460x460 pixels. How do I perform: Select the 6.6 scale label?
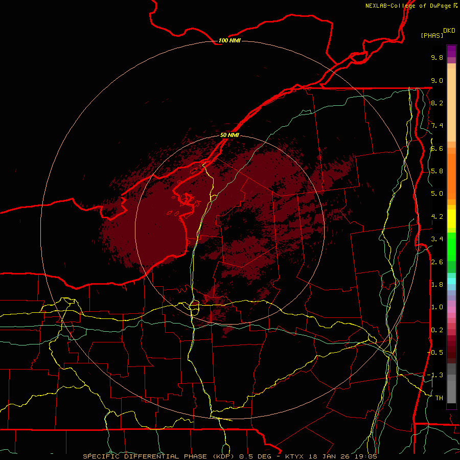click(x=437, y=148)
